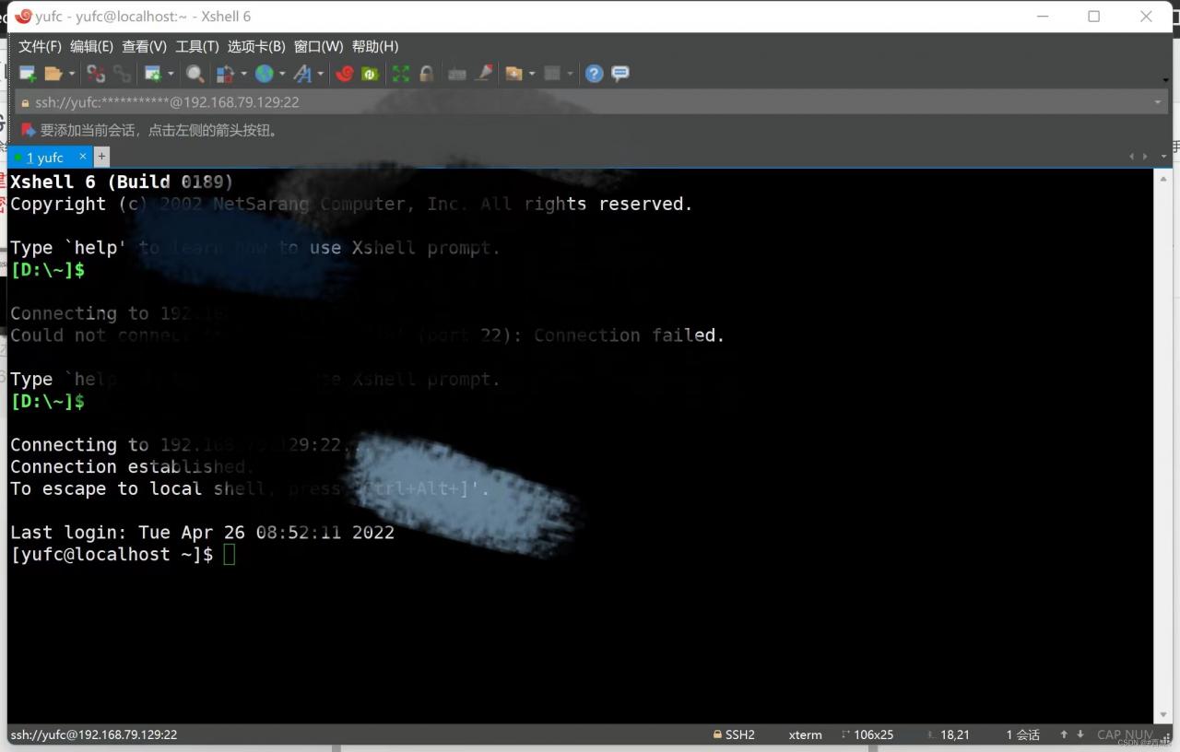Image resolution: width=1180 pixels, height=752 pixels.
Task: Toggle Full Screen with green arrows icon
Action: point(401,74)
